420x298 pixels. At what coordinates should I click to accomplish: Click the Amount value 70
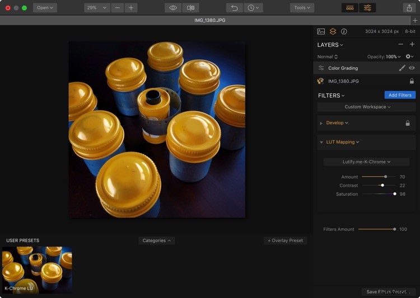(x=402, y=177)
